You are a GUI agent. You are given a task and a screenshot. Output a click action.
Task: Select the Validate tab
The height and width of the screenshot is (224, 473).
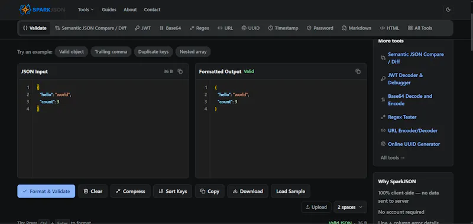click(x=35, y=28)
